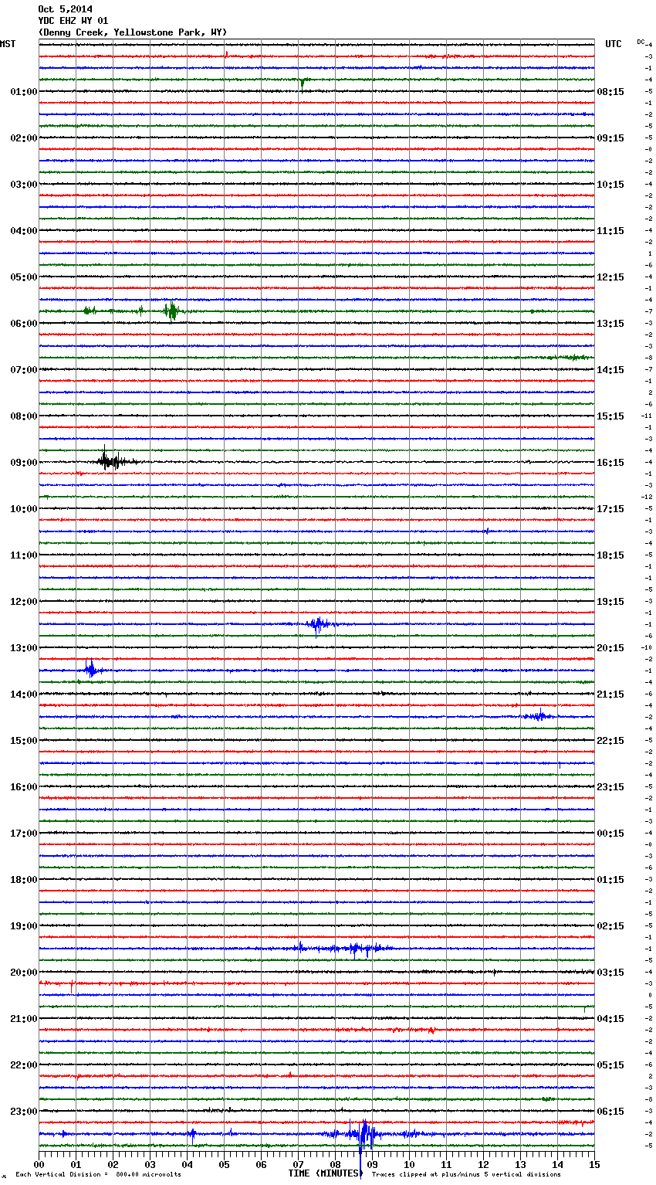
Task: Click the 00 minute tick label on the bottom axis
Action: (x=39, y=1164)
